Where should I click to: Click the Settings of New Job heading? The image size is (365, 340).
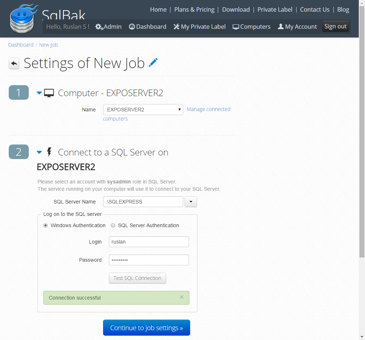(84, 63)
